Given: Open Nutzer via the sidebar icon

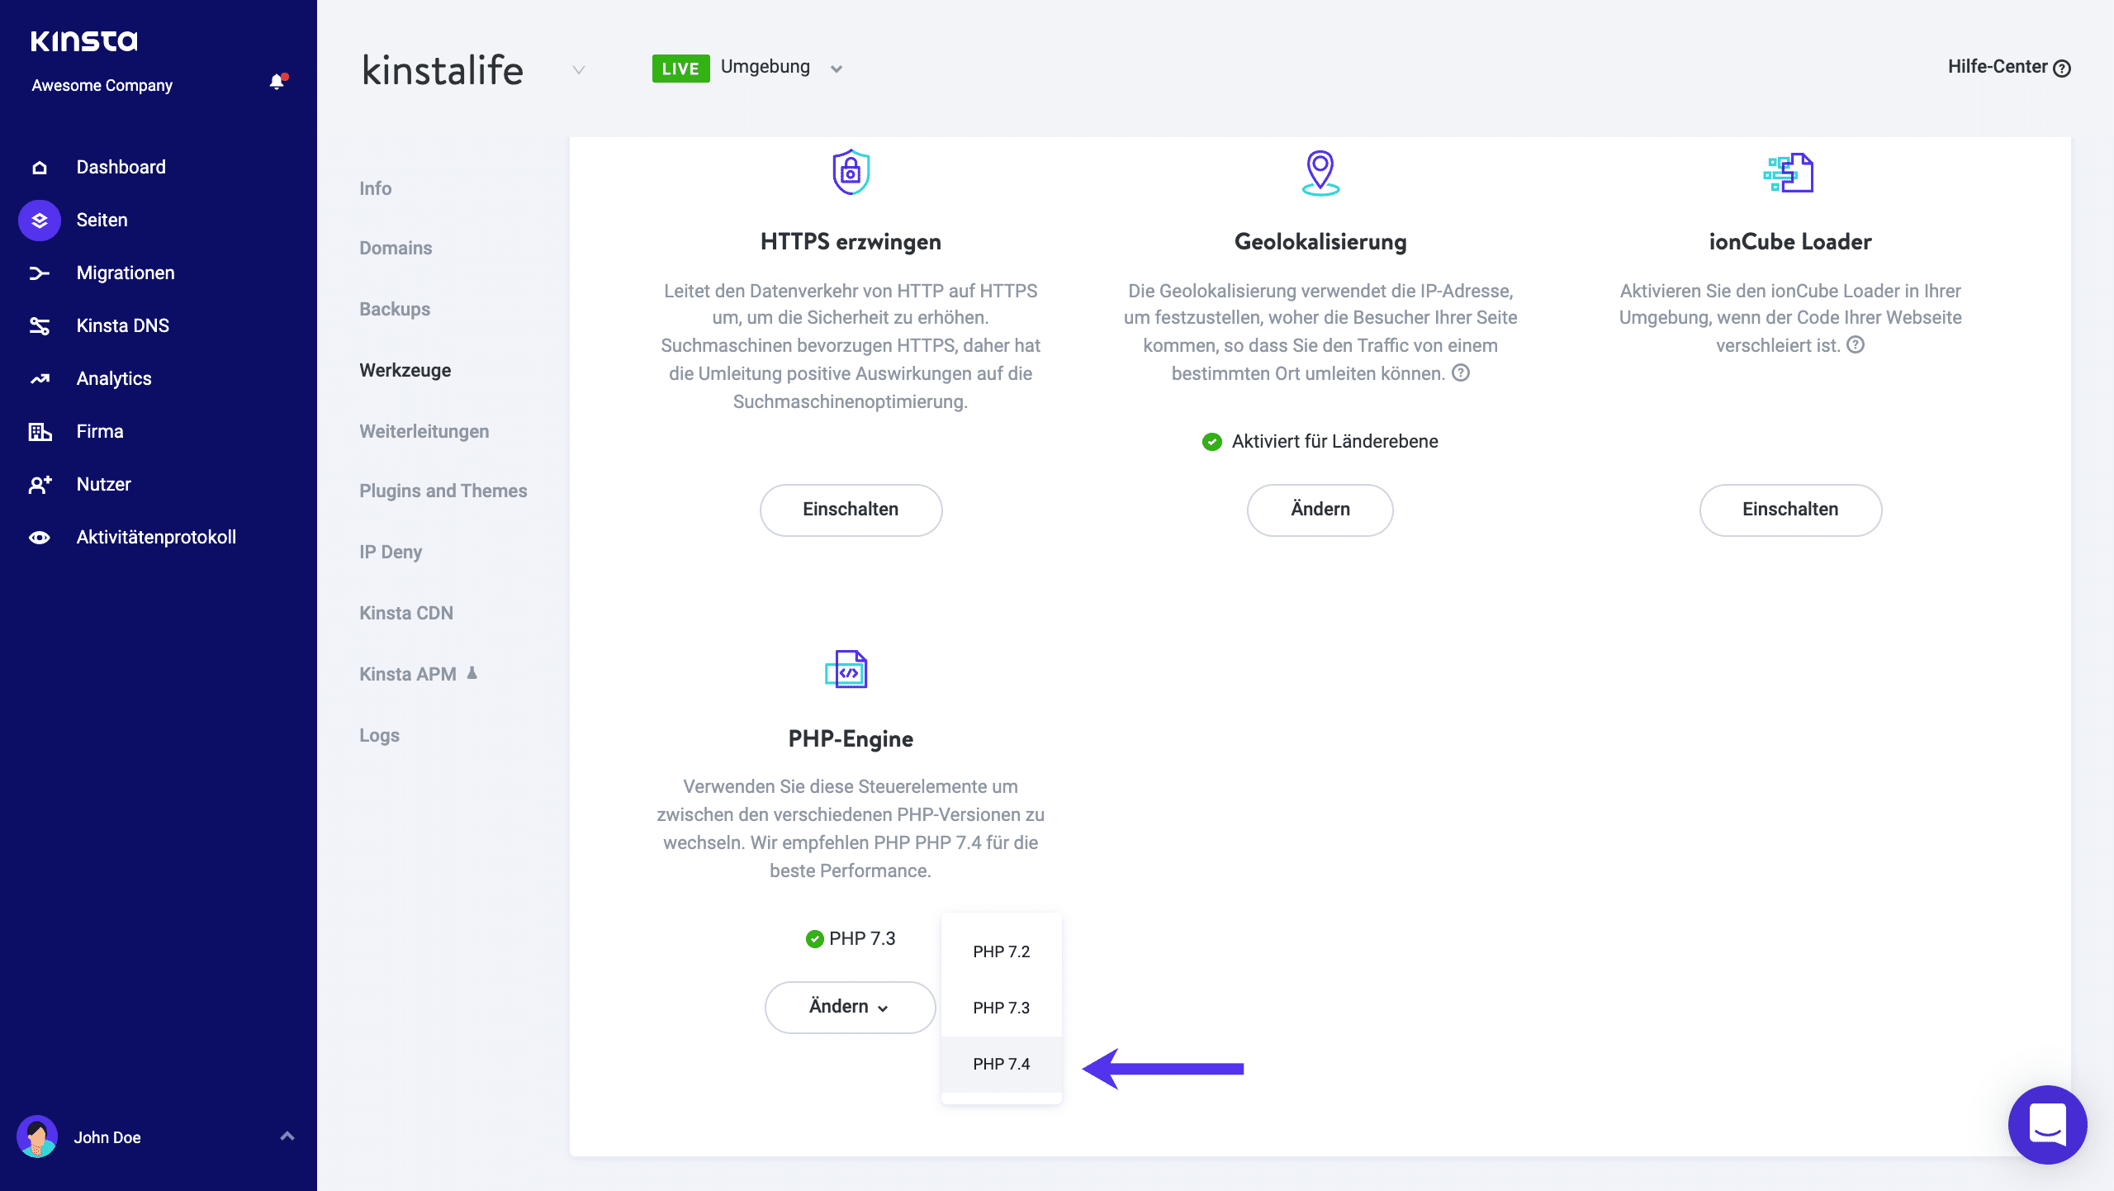Looking at the screenshot, I should [x=39, y=483].
